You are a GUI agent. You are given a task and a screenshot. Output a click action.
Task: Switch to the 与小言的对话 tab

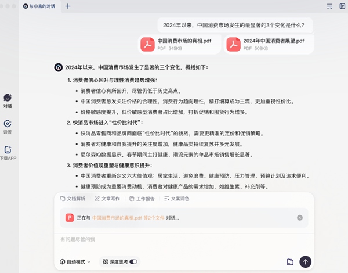tap(39, 6)
